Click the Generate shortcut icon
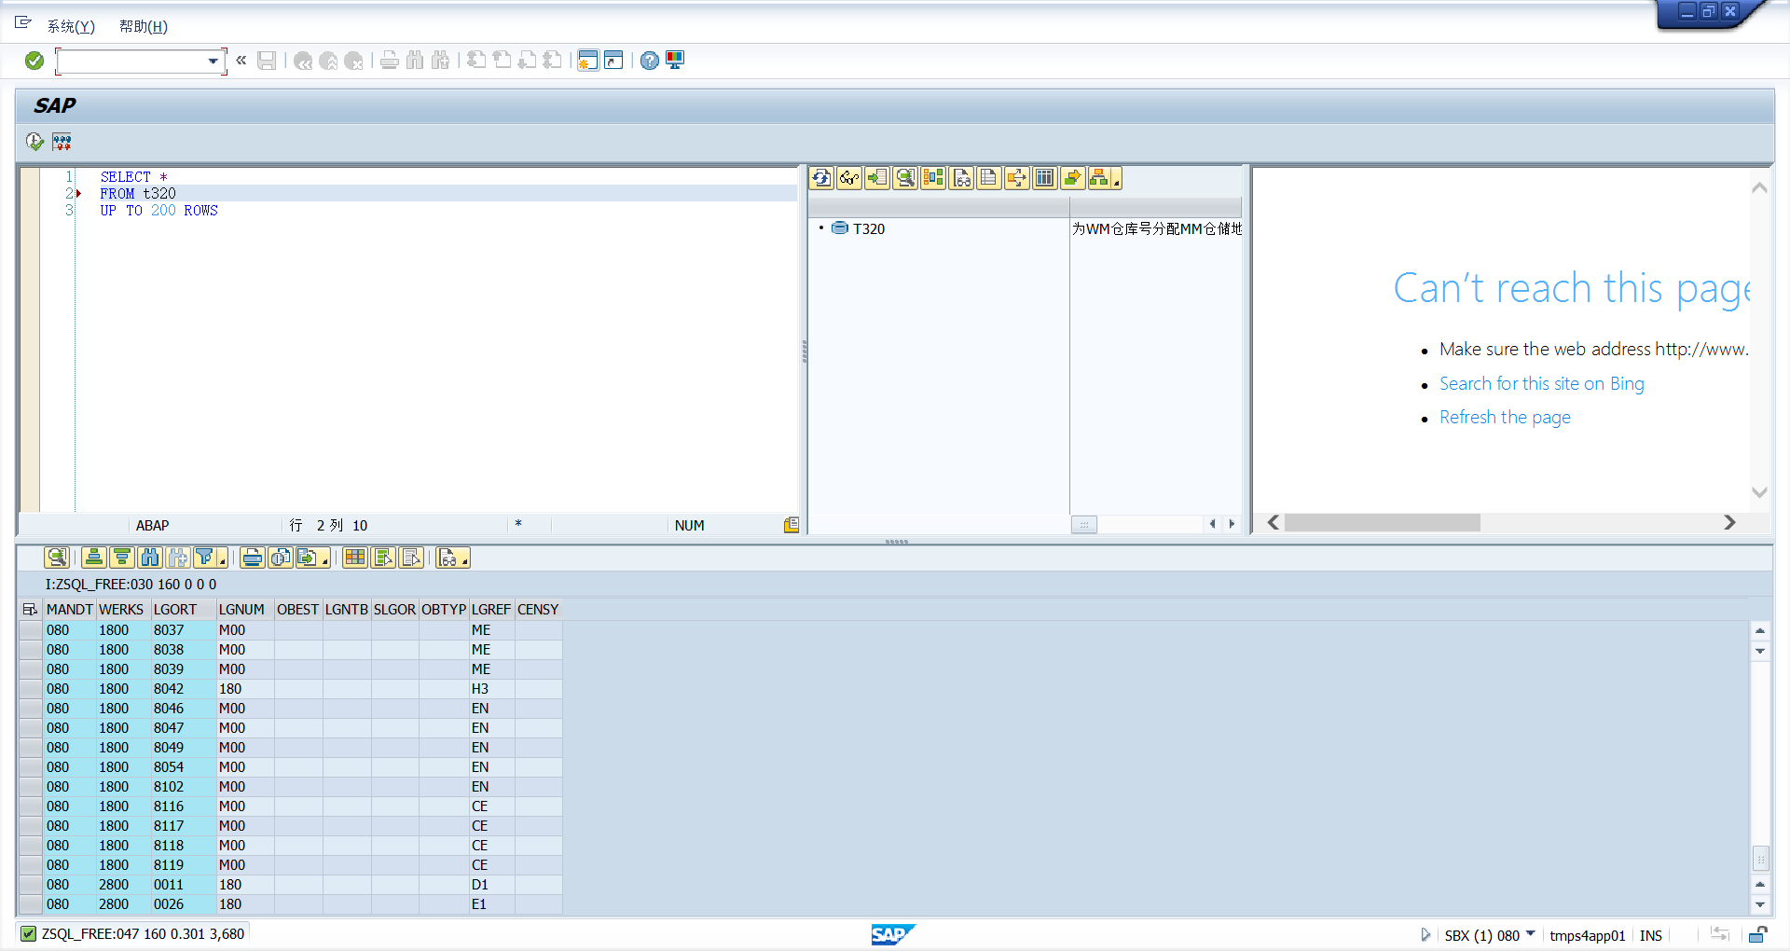This screenshot has width=1790, height=951. 613,61
